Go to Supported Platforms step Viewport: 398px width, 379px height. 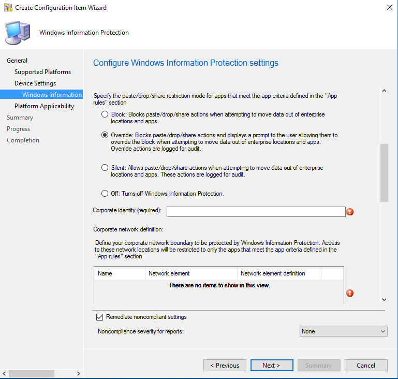(42, 72)
